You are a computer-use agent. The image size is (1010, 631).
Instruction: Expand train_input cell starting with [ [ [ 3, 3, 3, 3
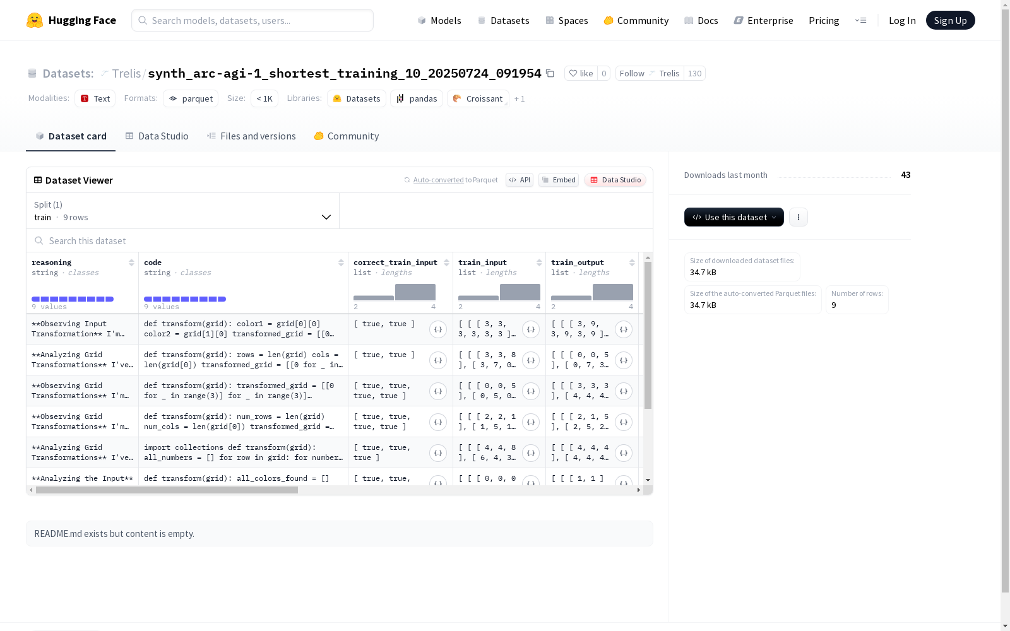coord(531,329)
